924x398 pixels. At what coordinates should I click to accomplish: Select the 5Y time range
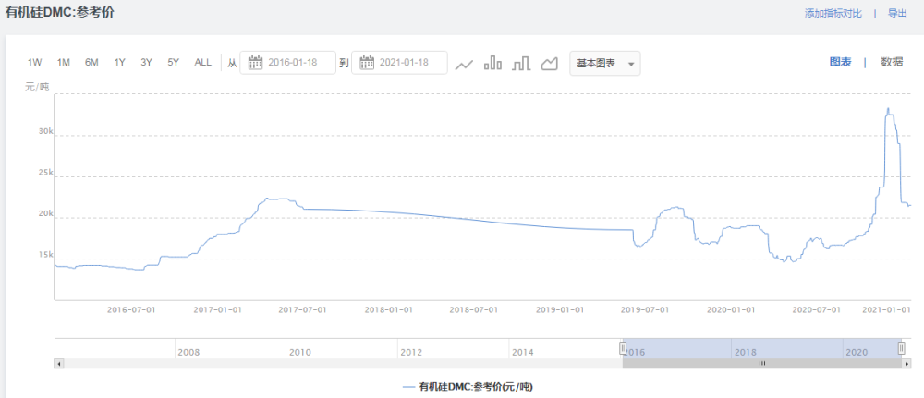(174, 63)
